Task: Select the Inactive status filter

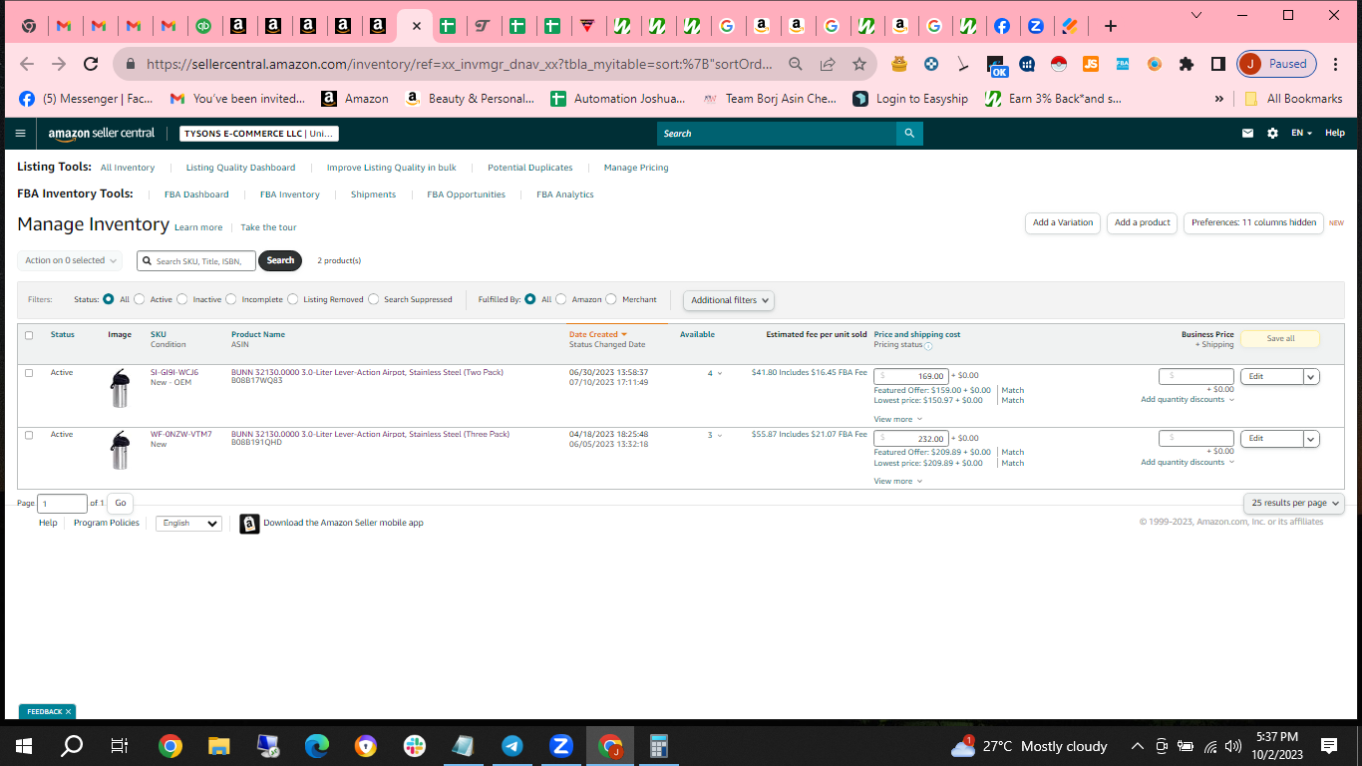Action: click(x=182, y=299)
